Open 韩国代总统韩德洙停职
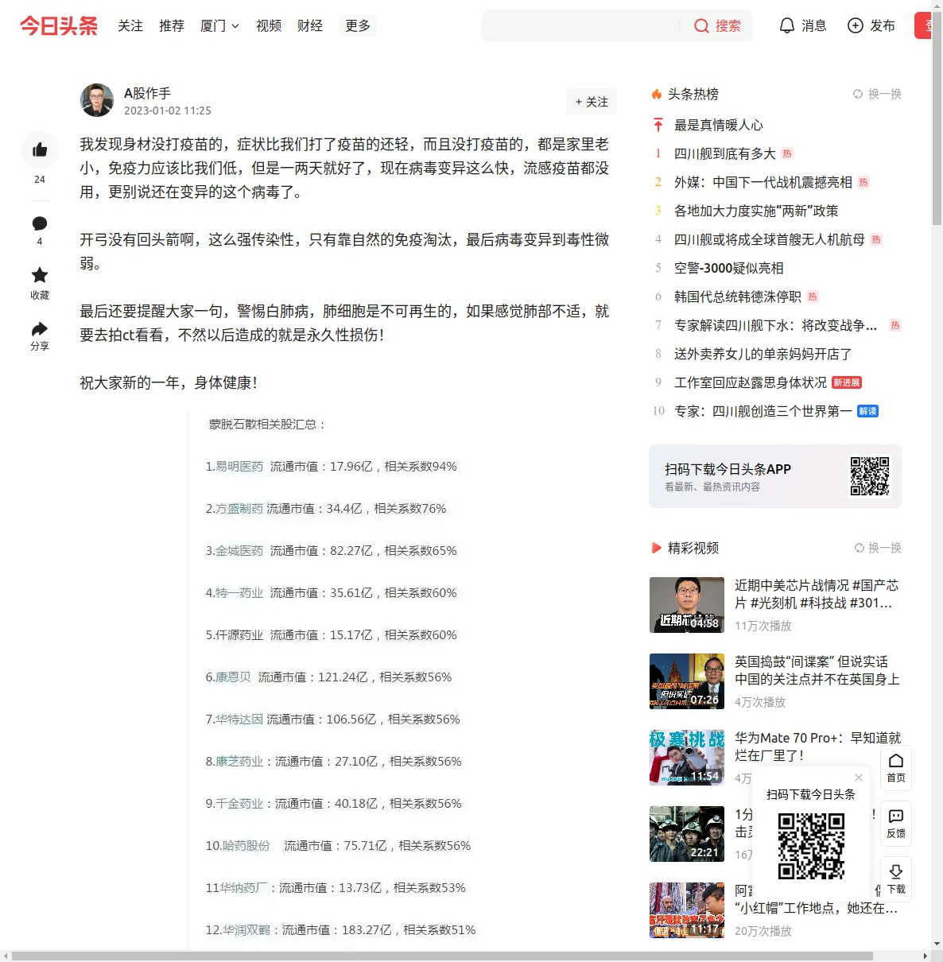Screen dimensions: 943x962 pos(738,297)
